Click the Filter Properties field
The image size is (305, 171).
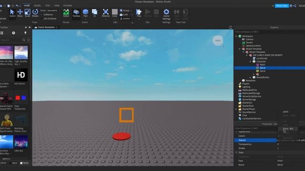255,128
